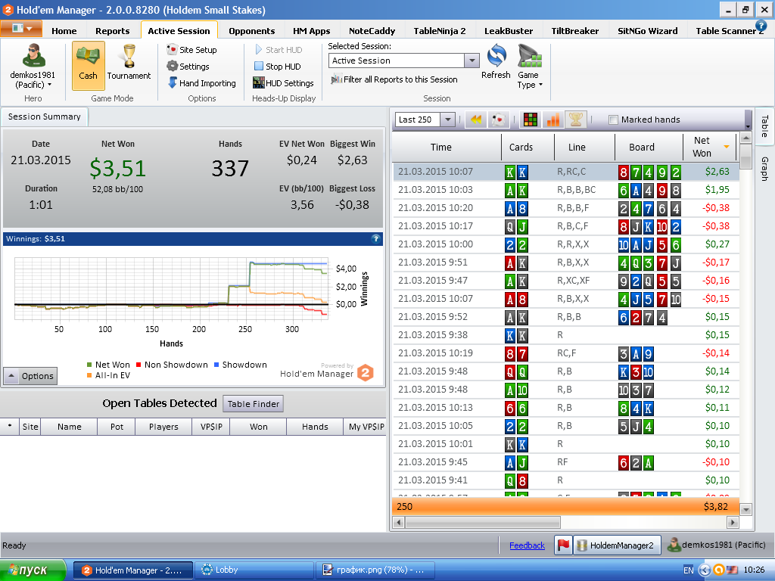Screen dimensions: 775x581
Task: Click the trophy icon in hands toolbar
Action: [x=575, y=119]
